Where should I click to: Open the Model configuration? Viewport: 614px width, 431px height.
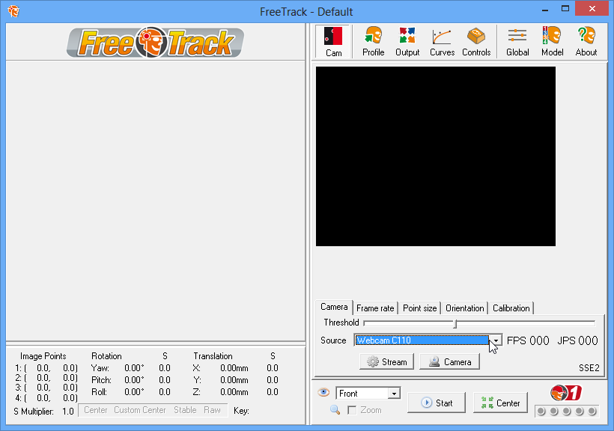point(552,42)
